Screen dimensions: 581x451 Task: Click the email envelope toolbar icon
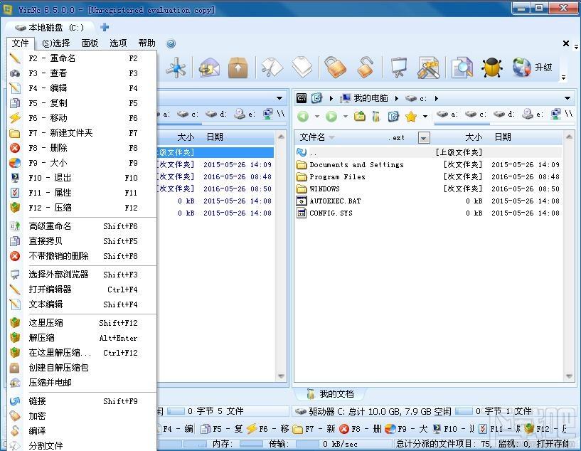click(209, 68)
